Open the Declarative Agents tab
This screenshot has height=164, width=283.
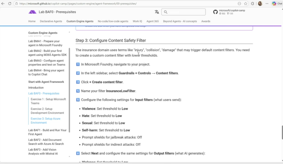51,21
